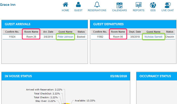177x104 pixels.
Task: Click confirmation number 11924
Action: point(12,37)
